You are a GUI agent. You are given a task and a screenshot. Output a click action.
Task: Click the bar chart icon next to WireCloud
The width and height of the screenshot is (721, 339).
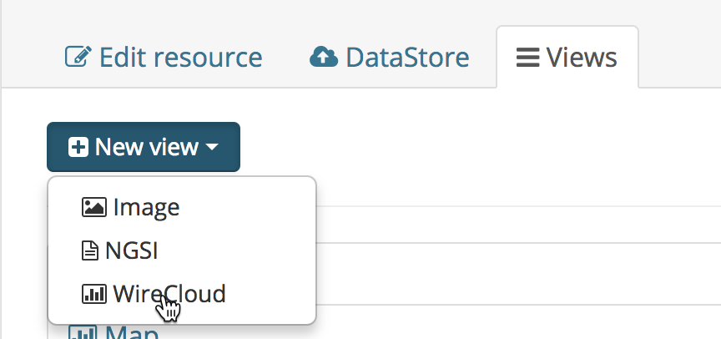pos(94,294)
